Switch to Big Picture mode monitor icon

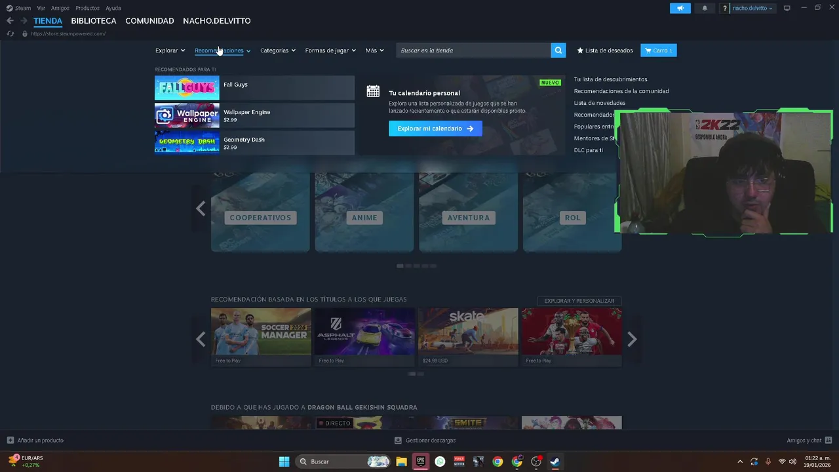[x=787, y=8]
